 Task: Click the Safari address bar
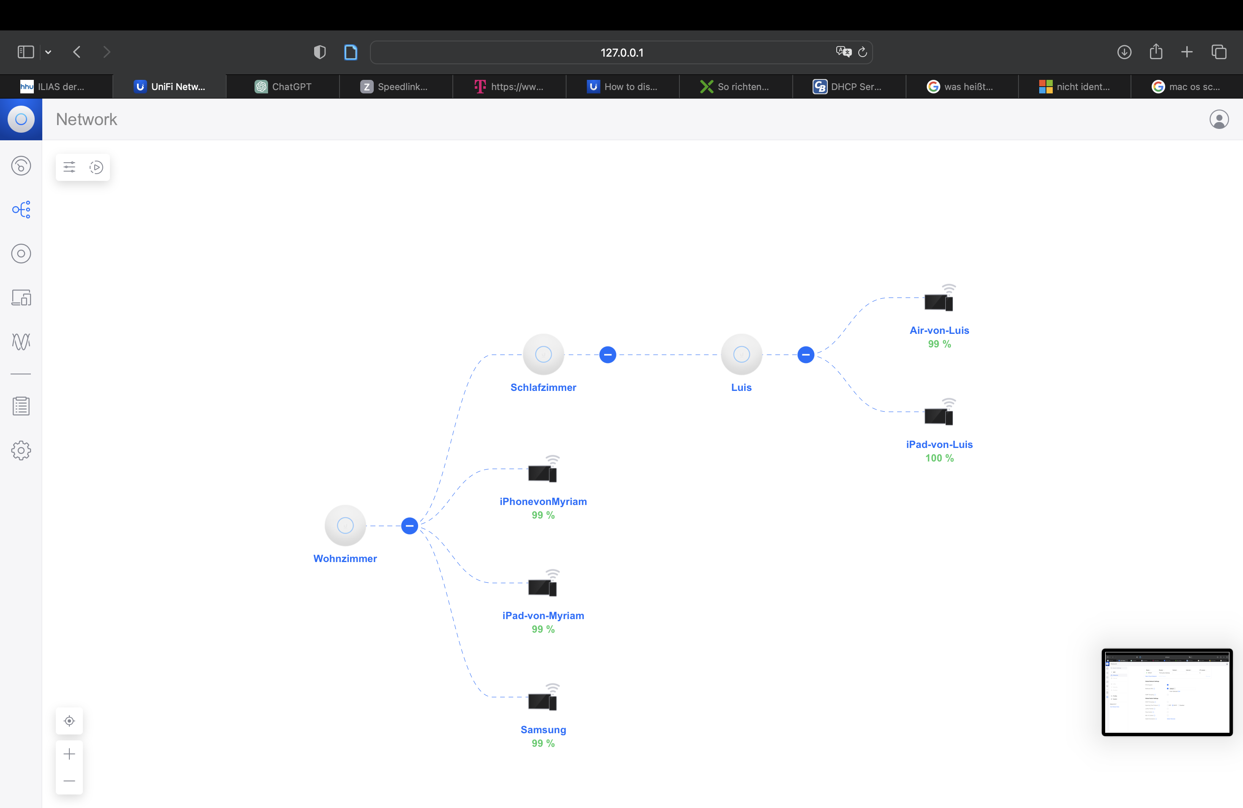(x=621, y=52)
